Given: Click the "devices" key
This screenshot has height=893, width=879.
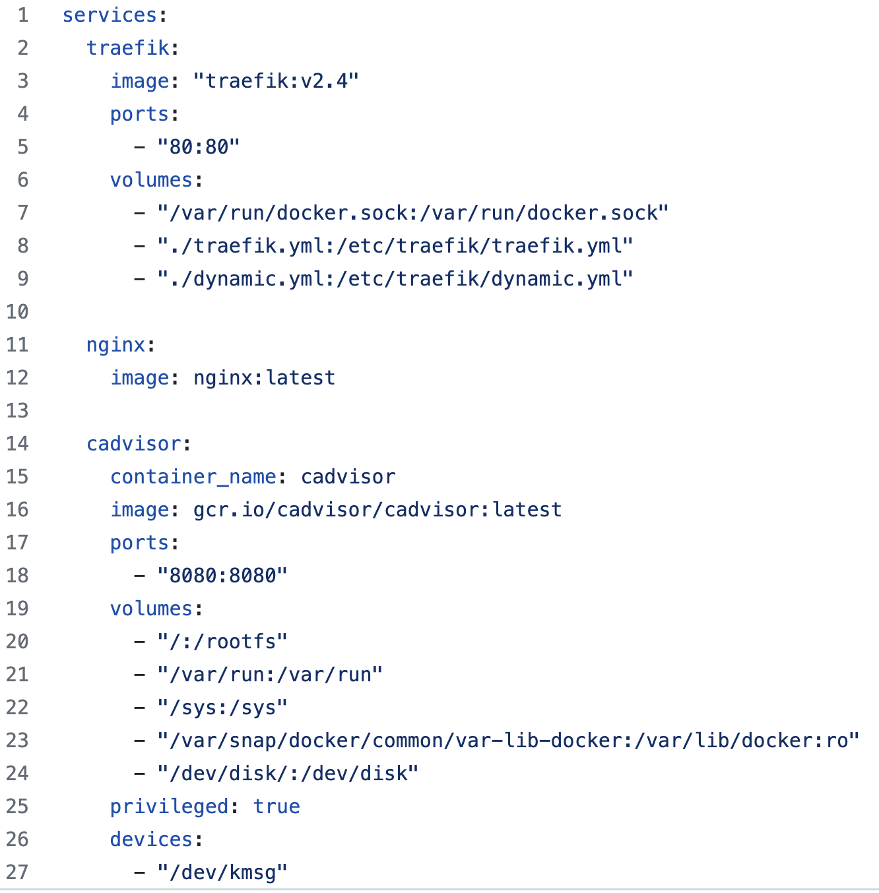Looking at the screenshot, I should coord(151,840).
